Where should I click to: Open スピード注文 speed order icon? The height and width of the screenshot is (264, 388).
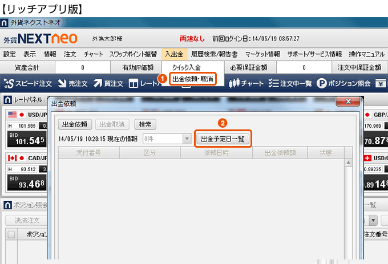point(9,84)
